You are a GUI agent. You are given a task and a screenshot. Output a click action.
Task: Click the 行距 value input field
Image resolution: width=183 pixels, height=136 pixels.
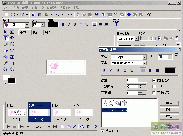coord(133,80)
